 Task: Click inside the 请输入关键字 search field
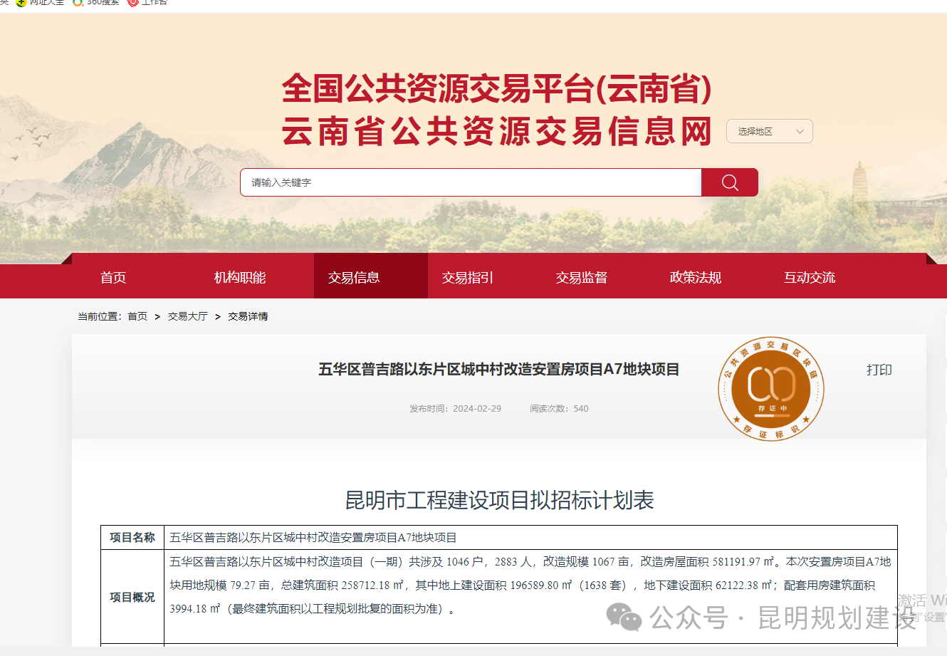[x=470, y=182]
